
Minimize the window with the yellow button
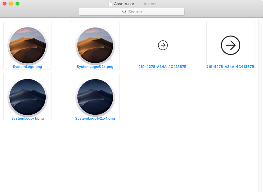[11, 4]
